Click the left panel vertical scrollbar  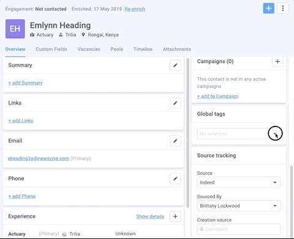(188, 133)
